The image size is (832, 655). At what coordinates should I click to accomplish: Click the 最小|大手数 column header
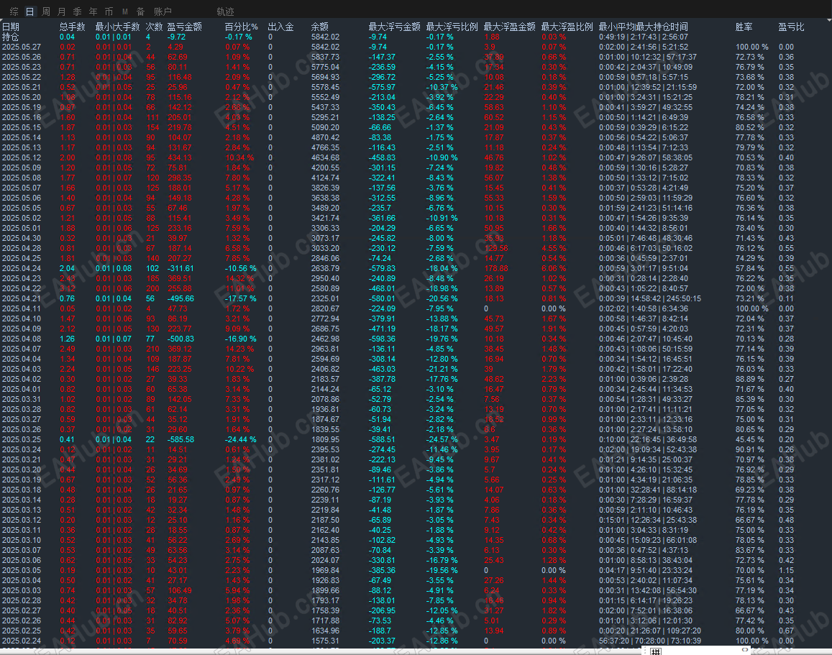point(117,27)
